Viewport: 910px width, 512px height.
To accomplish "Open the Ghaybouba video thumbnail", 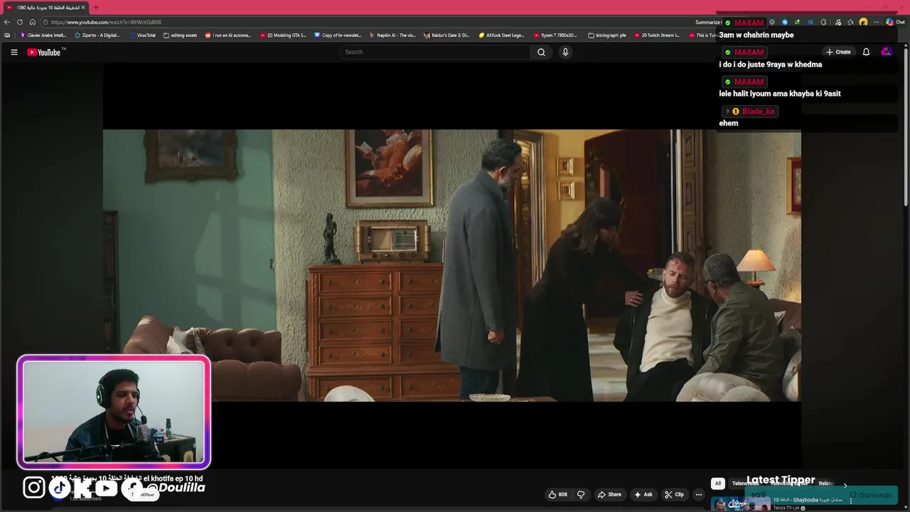I will click(x=739, y=503).
